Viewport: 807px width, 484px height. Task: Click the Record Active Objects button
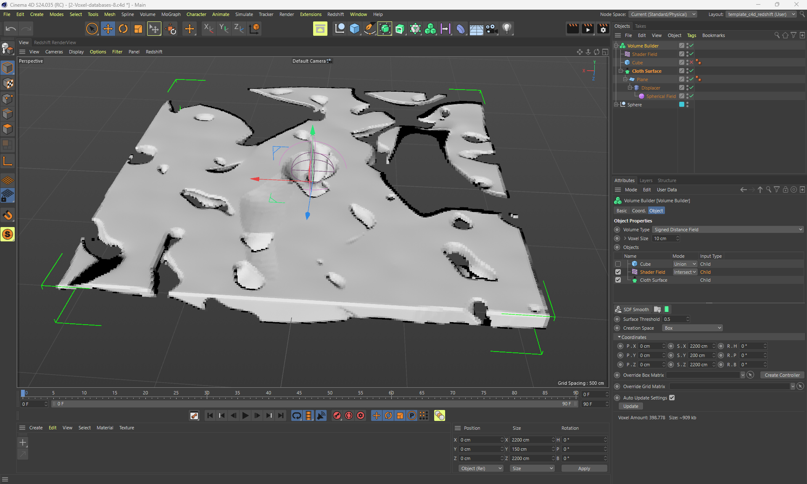coord(337,415)
